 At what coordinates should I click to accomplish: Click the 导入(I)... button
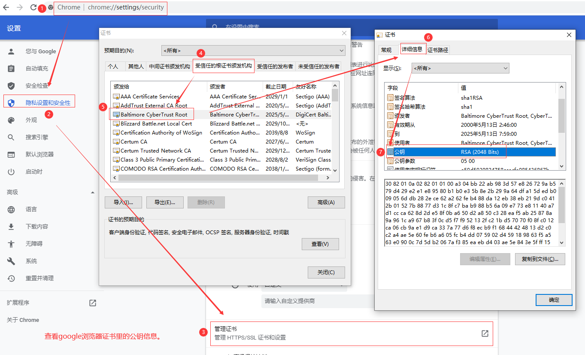(123, 202)
